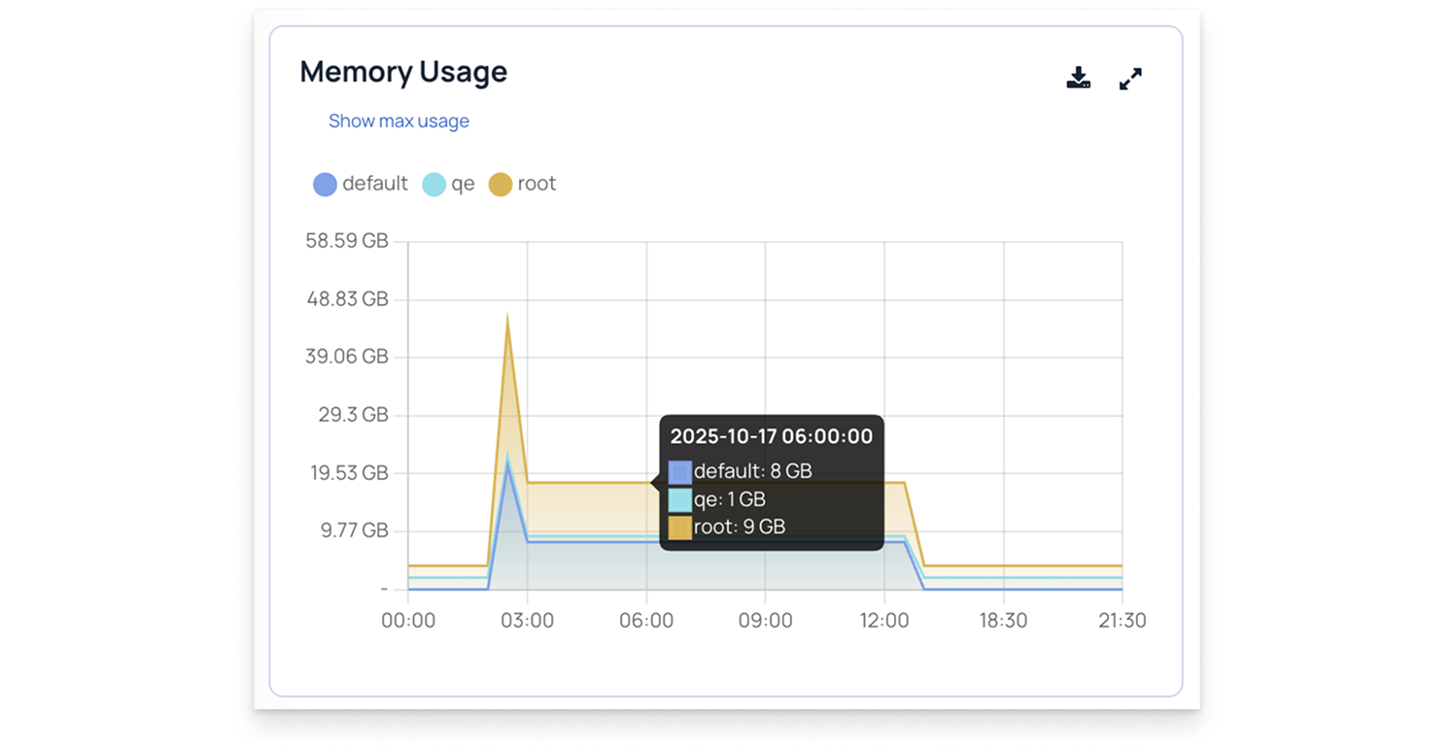Click the yellow root swatch in the tooltip
This screenshot has height=752, width=1452.
[680, 528]
